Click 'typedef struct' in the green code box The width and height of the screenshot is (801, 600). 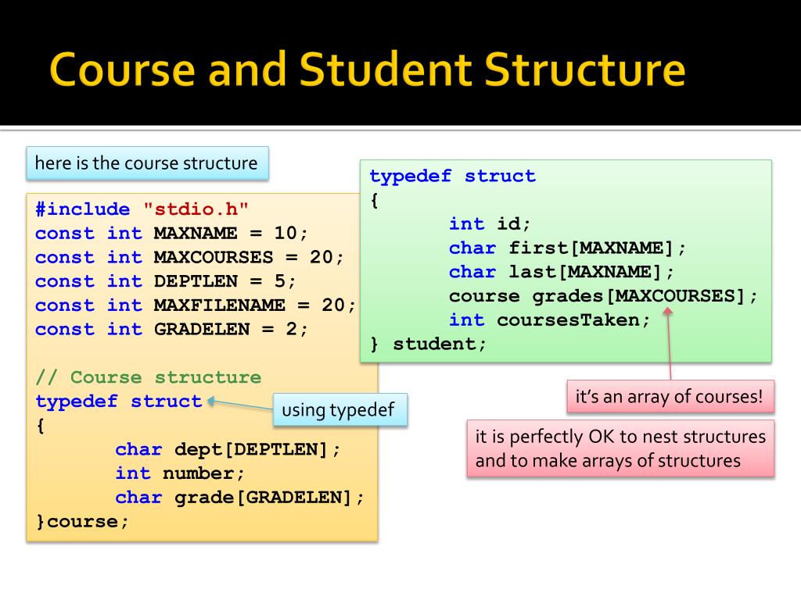pos(453,176)
